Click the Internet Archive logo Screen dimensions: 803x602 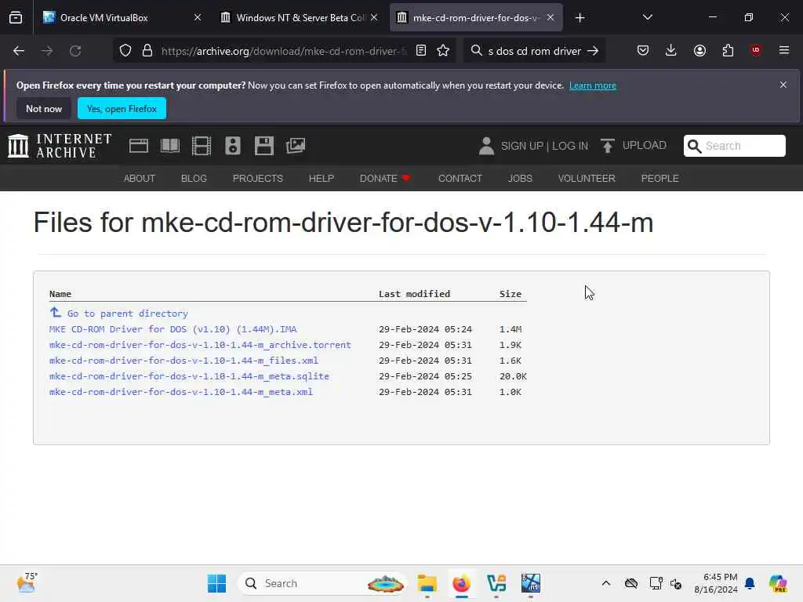60,146
